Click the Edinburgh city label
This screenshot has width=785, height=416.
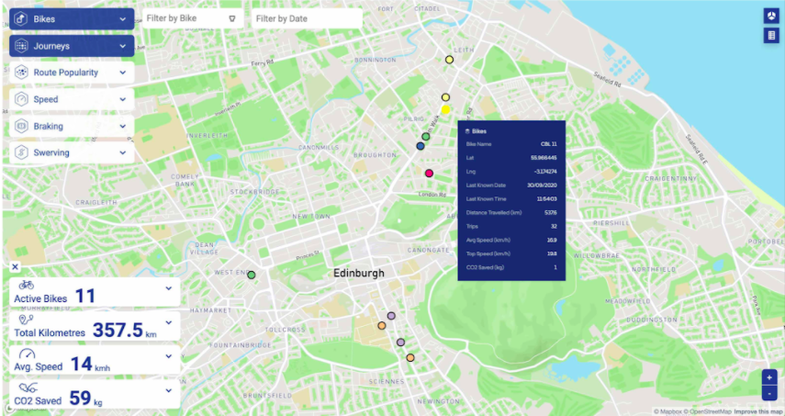[359, 274]
